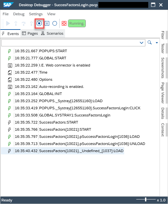Click the zoom slider handle in status bar
168x204 pixels.
(x=146, y=199)
